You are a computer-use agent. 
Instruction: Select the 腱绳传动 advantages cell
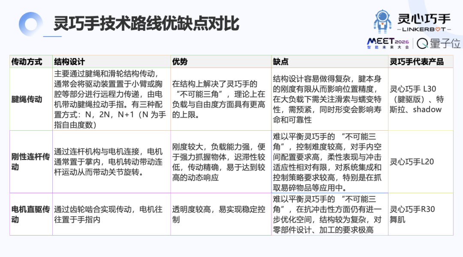click(220, 99)
